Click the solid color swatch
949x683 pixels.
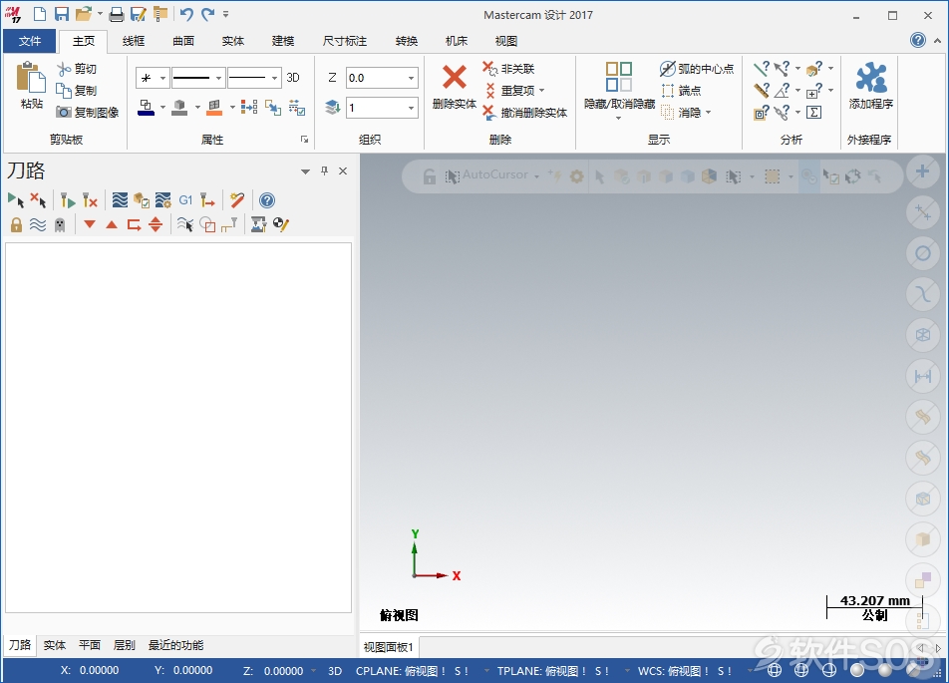(179, 108)
